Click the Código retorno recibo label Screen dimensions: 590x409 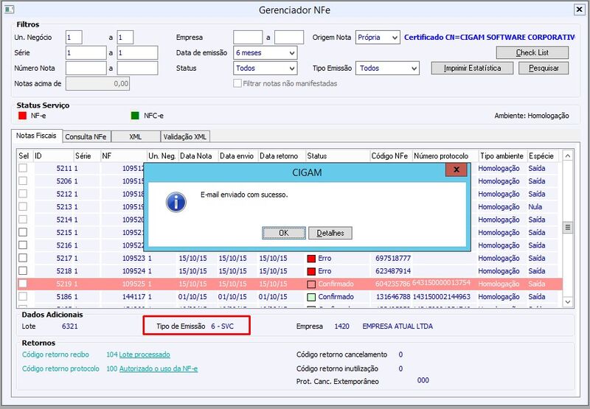[x=56, y=354]
